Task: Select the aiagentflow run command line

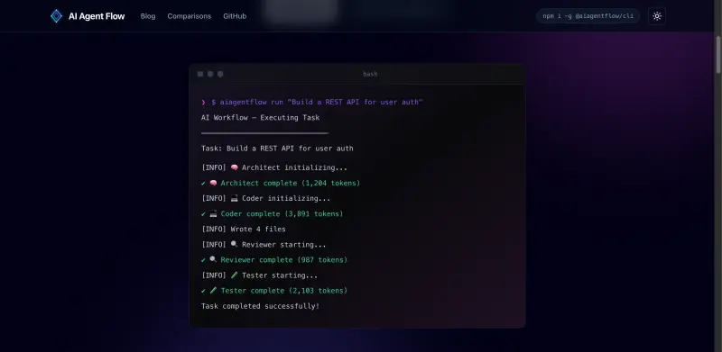Action: click(x=317, y=102)
